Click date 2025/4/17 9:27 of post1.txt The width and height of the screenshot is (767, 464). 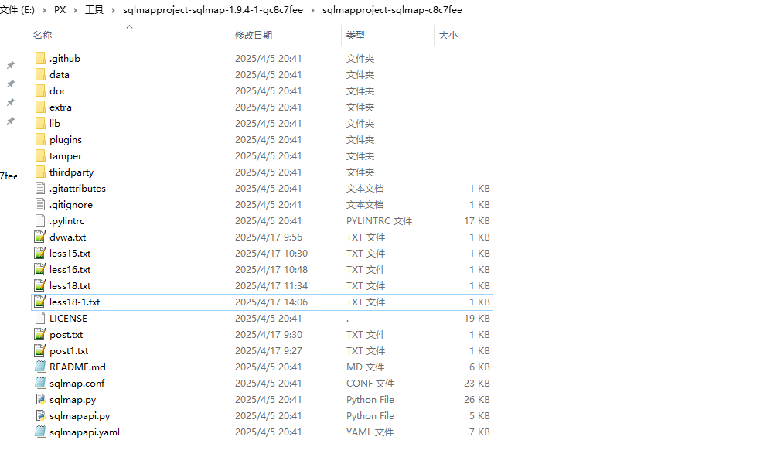[x=268, y=351]
